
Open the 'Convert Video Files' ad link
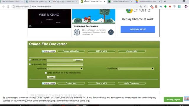coord(71,51)
